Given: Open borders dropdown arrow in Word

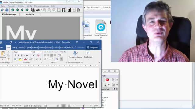Looking at the screenshot, I should 53,59.
